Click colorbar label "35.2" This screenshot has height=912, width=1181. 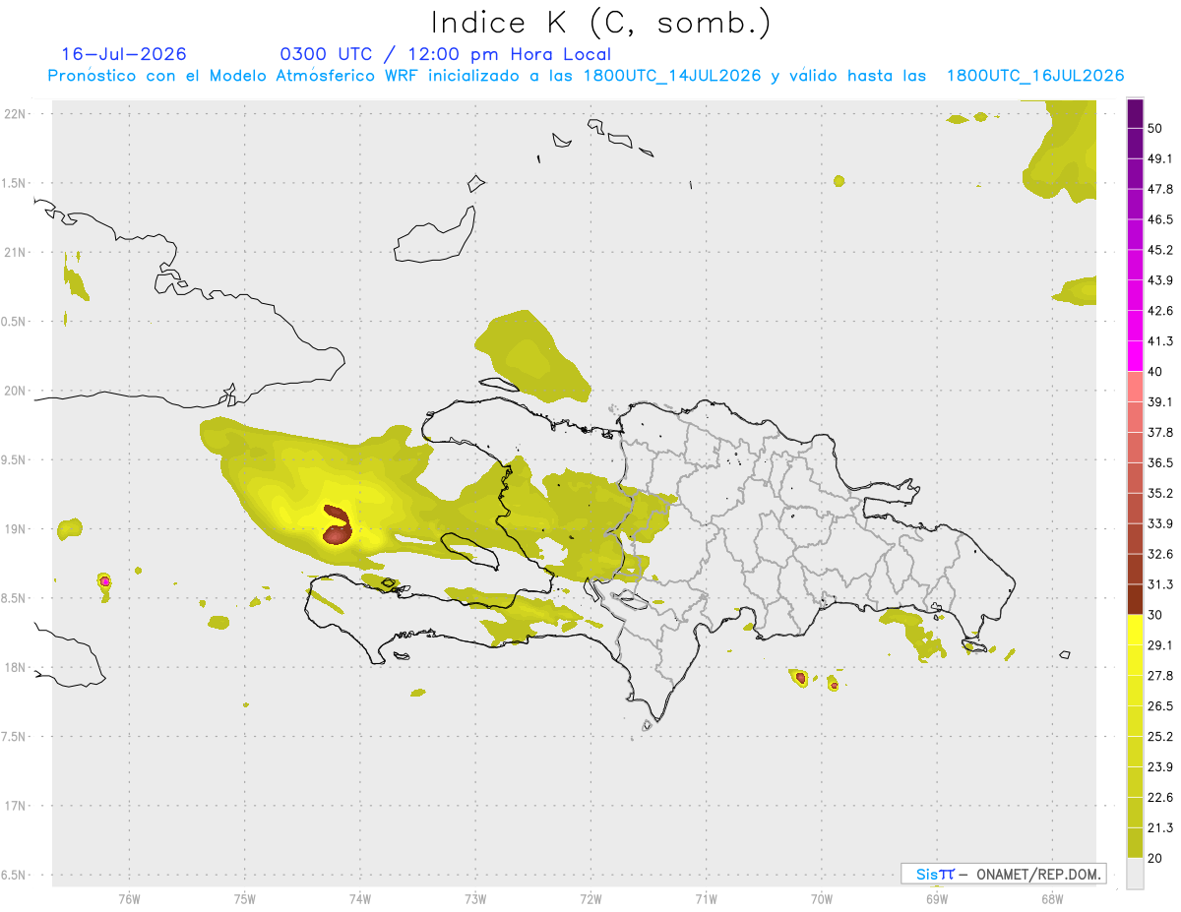pyautogui.click(x=1160, y=493)
